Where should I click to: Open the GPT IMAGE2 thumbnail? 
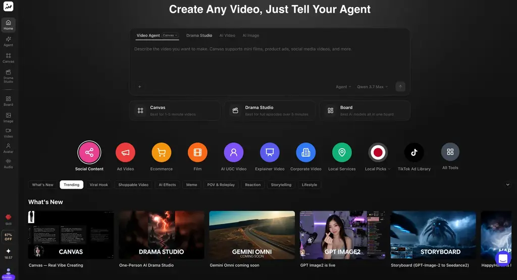pyautogui.click(x=343, y=235)
